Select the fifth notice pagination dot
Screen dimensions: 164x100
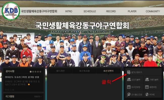[x=40, y=72]
